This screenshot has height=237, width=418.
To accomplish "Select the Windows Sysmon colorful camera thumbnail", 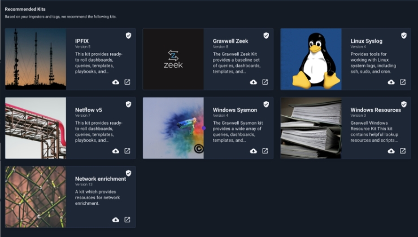I will pos(173,128).
